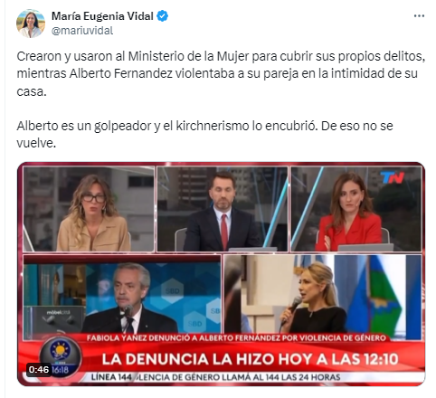The width and height of the screenshot is (436, 398).
Task: Click the Línea 144 ticker text
Action: coord(215,377)
